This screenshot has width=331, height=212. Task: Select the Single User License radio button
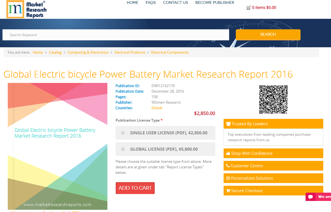tap(123, 133)
